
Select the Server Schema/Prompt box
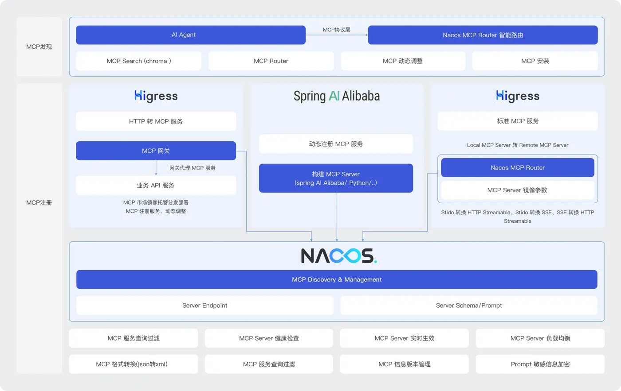tap(469, 306)
